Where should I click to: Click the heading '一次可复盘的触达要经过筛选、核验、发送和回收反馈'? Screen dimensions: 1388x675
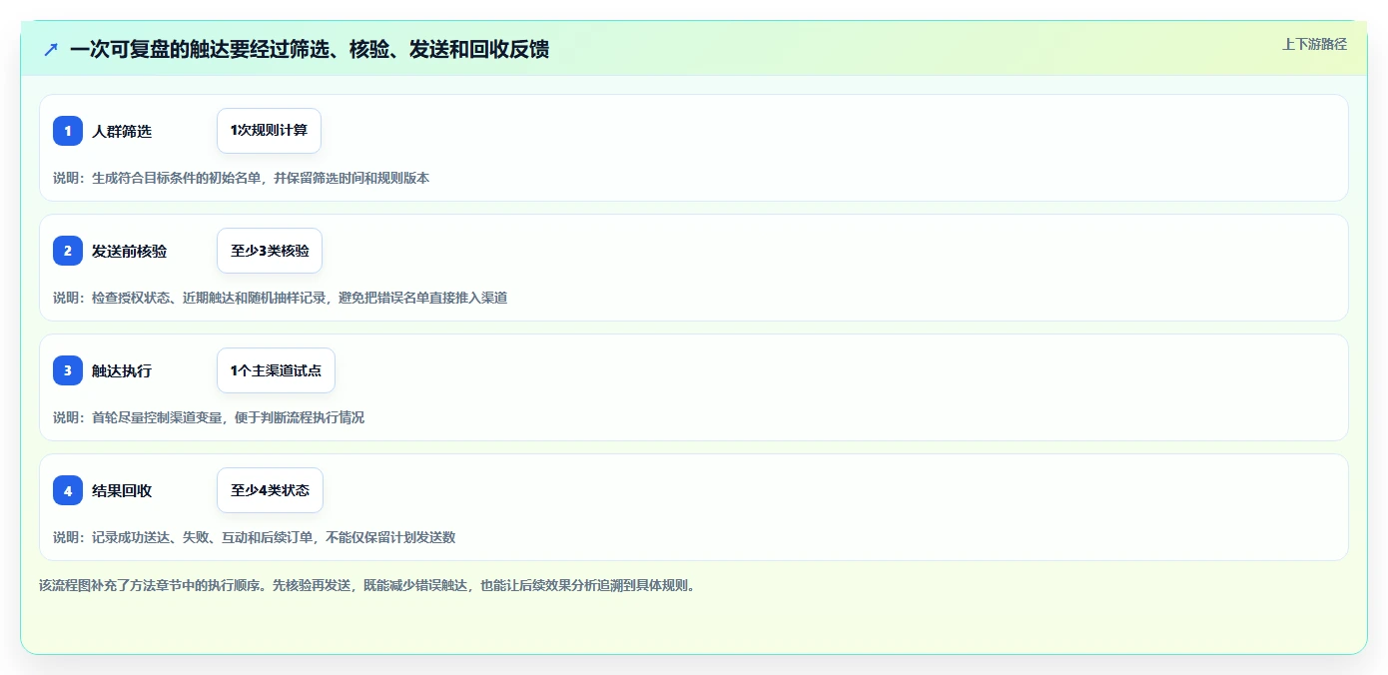(x=310, y=49)
